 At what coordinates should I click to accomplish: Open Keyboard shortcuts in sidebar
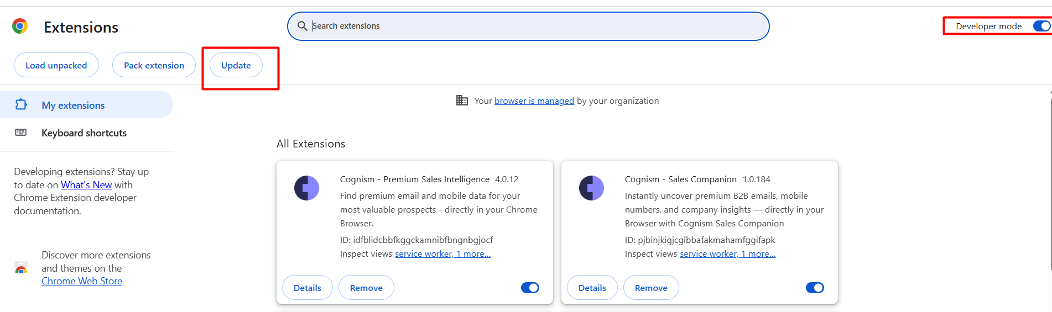84,133
